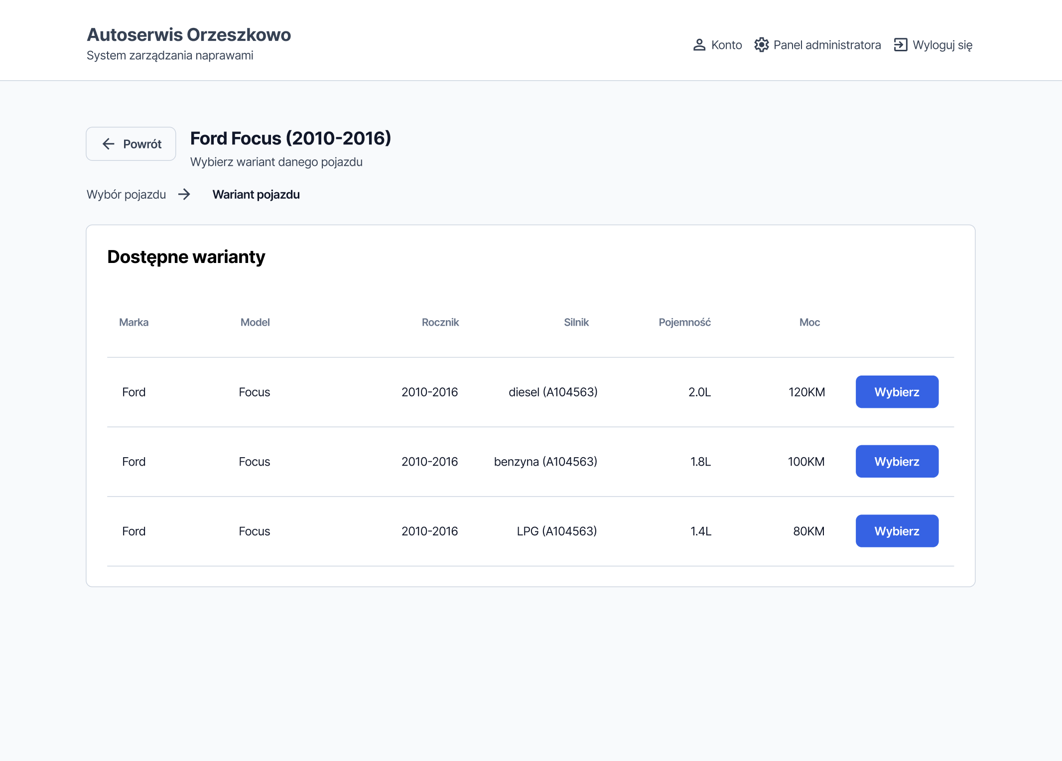Click the Wariant pojazdu breadcrumb step
This screenshot has width=1062, height=761.
256,194
